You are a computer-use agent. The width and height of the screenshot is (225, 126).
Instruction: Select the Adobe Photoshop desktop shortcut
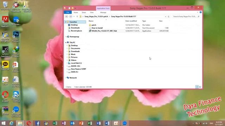[16, 36]
